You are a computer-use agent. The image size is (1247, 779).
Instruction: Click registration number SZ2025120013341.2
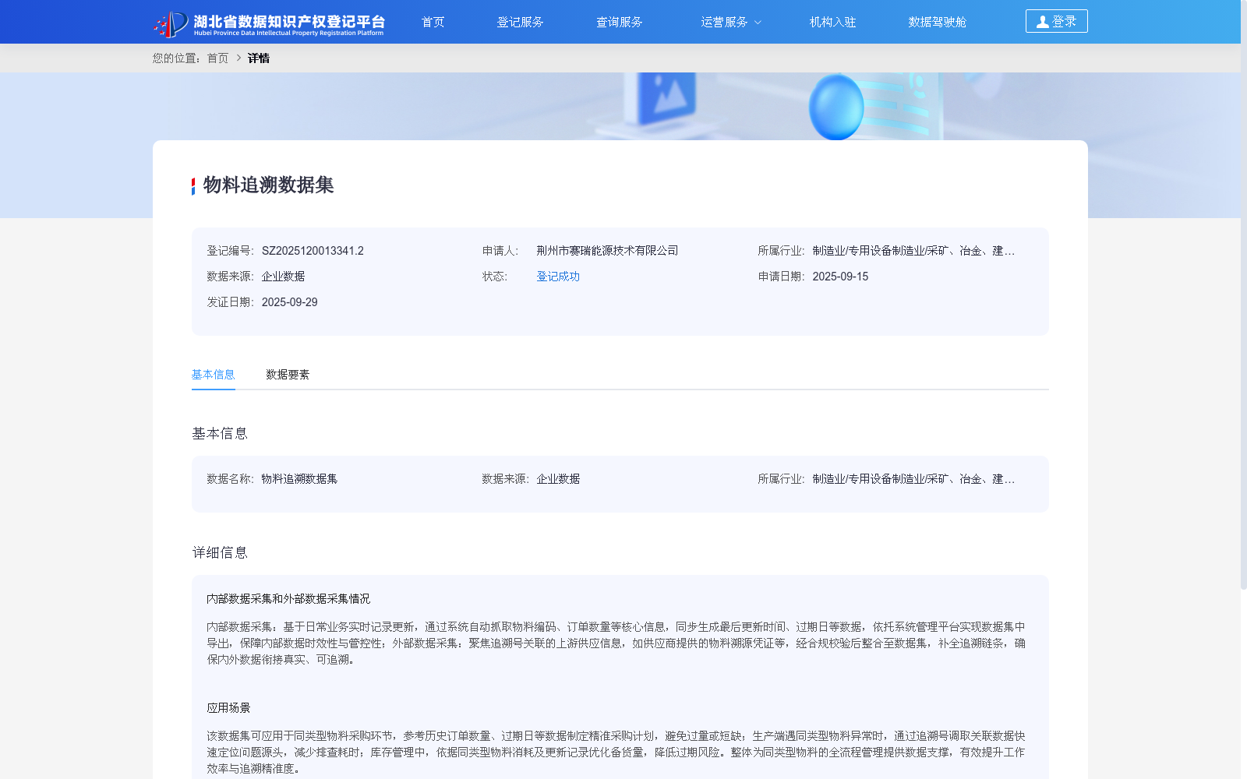point(313,251)
